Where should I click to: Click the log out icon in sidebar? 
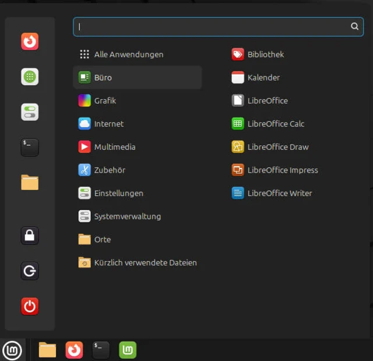[x=30, y=271]
